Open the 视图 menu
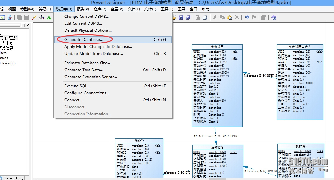This screenshot has height=180, width=334. click(12, 9)
